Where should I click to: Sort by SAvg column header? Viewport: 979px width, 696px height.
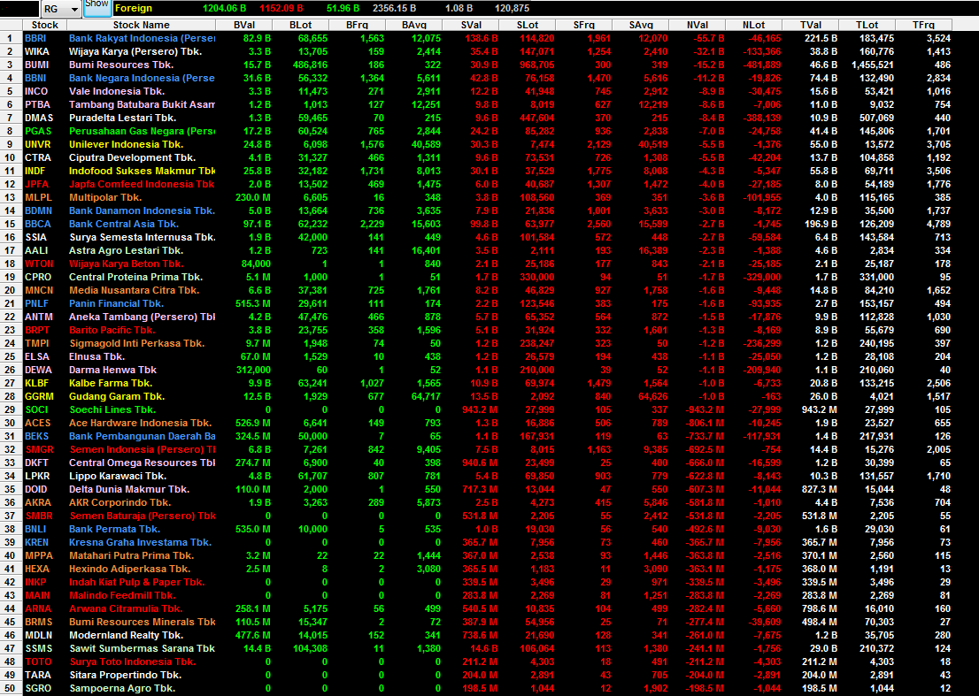point(641,25)
